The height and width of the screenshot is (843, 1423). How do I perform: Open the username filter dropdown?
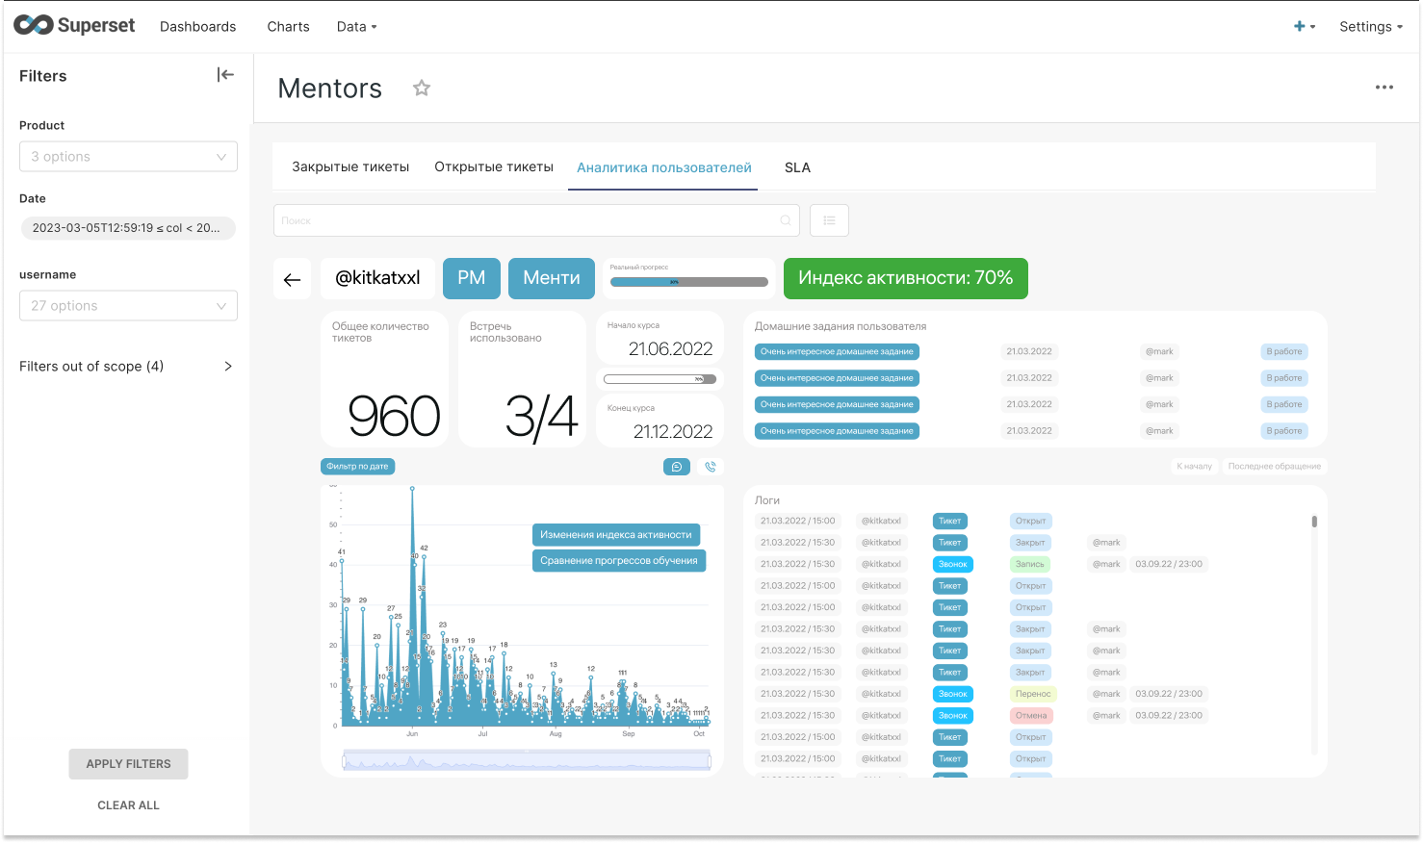click(x=128, y=306)
